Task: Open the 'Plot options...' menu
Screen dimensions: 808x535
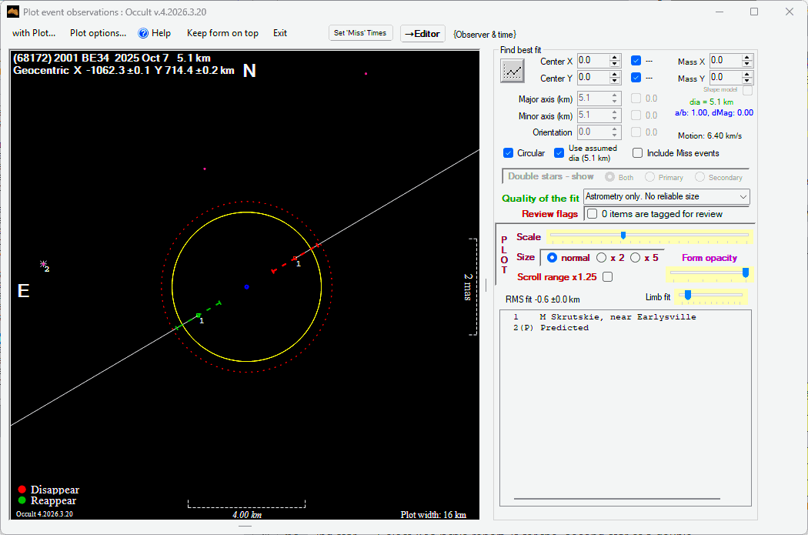Action: tap(98, 33)
